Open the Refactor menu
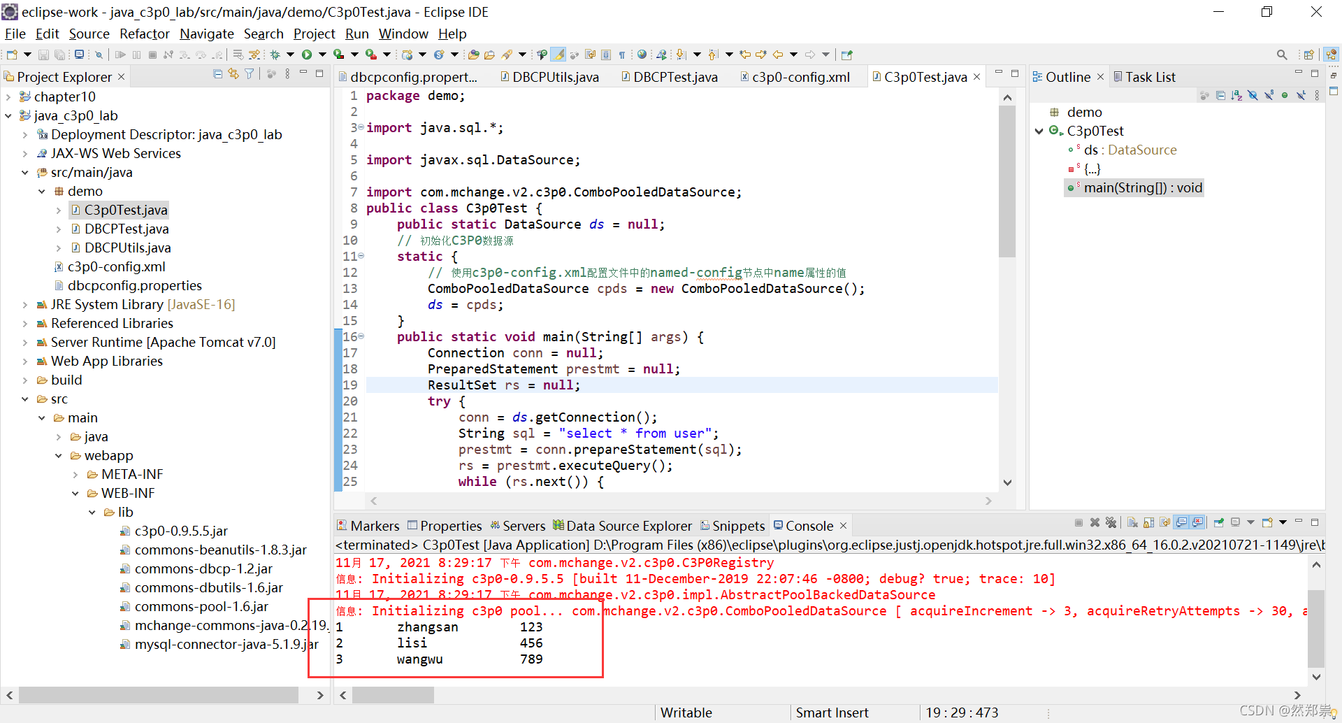 [x=144, y=34]
